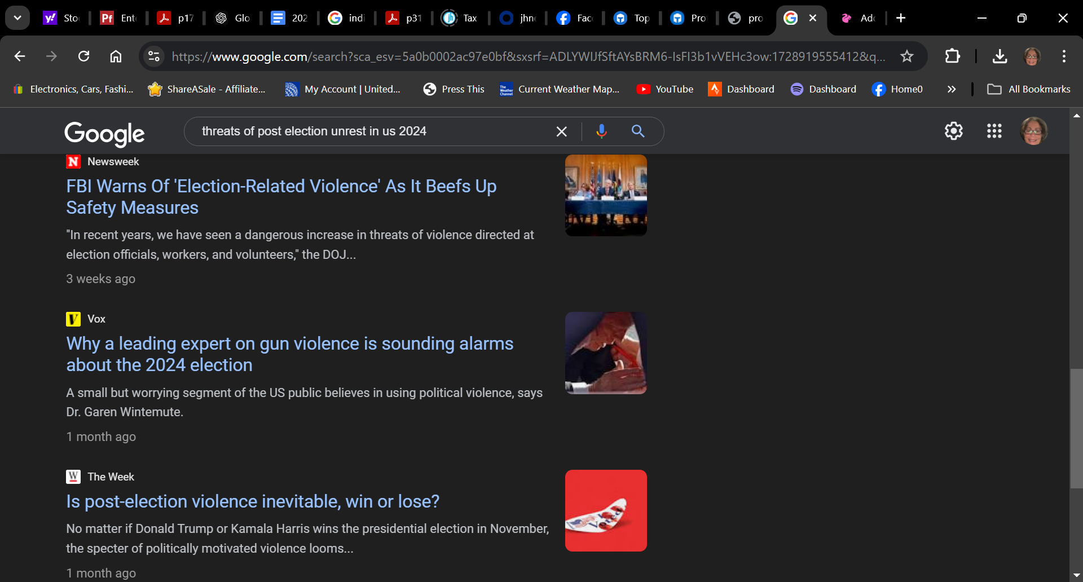Clear the search box text
1083x582 pixels.
click(x=561, y=131)
